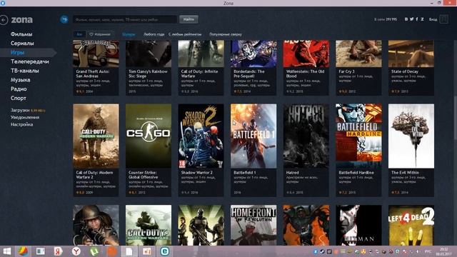This screenshot has height=257, width=457.
Task: Open the Homefront The Revolution cover
Action: click(x=253, y=225)
